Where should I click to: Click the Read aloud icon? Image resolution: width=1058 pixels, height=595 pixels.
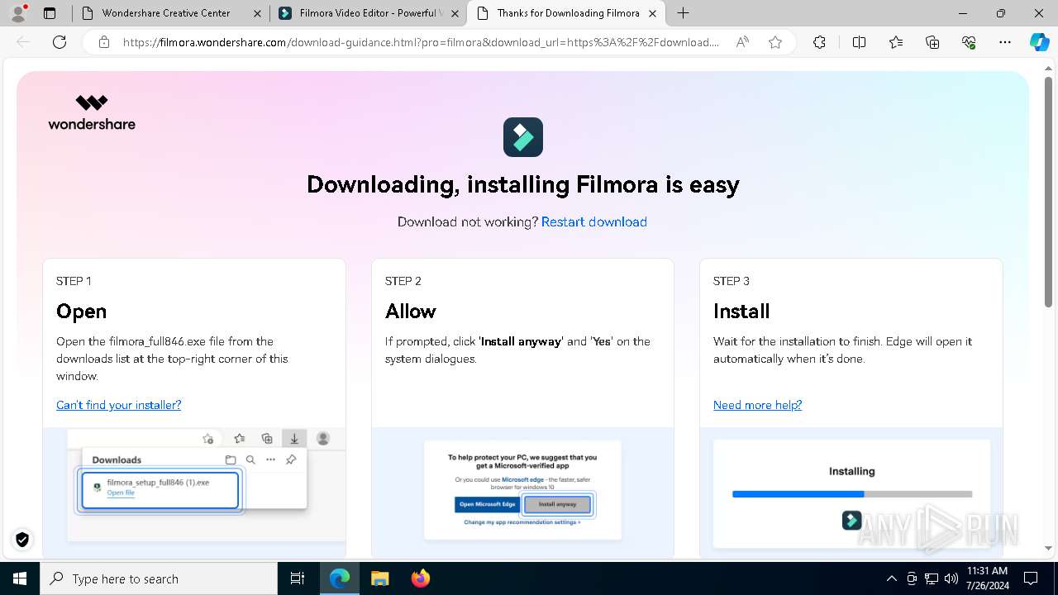(x=742, y=42)
